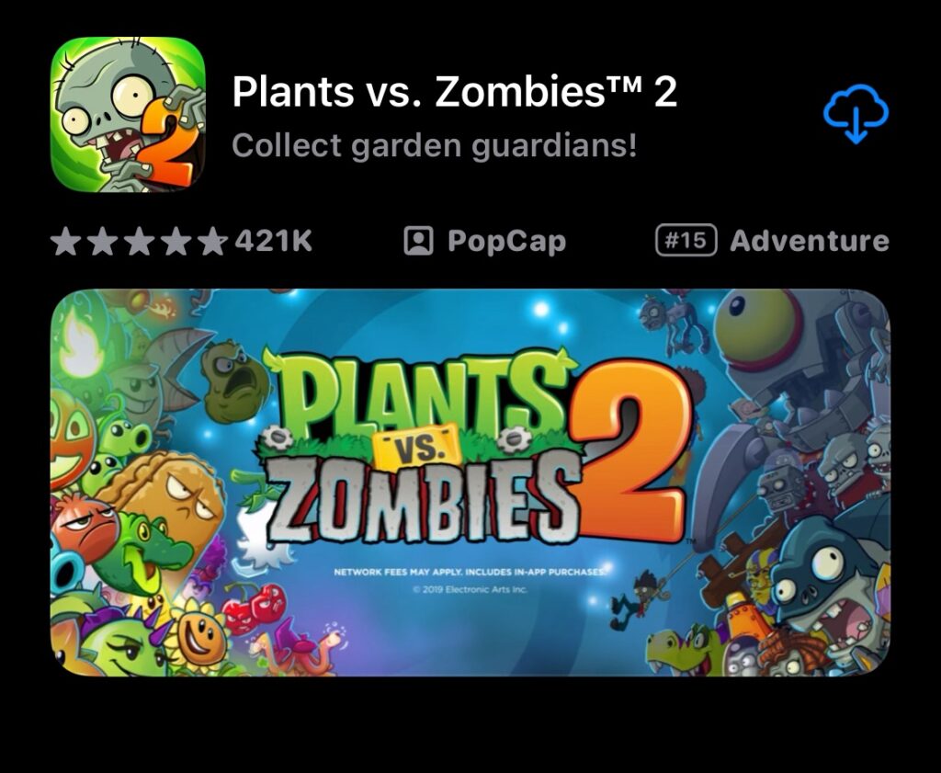
Task: Open the Plants vs. Zombies™ 2 title
Action: [454, 91]
